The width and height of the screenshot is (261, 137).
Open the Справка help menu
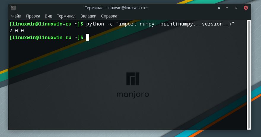coord(109,16)
